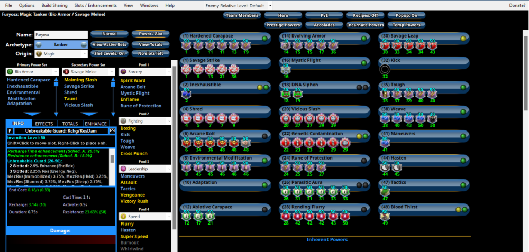Click the first enhancement icon in Hardened Carapace
The width and height of the screenshot is (529, 252).
(186, 45)
